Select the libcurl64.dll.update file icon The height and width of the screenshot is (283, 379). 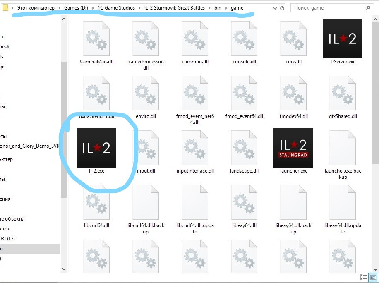click(x=195, y=202)
